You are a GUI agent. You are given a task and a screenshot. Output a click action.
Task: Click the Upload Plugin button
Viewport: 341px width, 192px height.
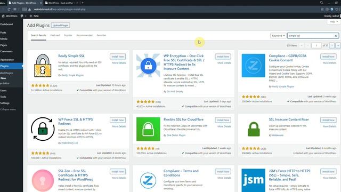(60, 25)
